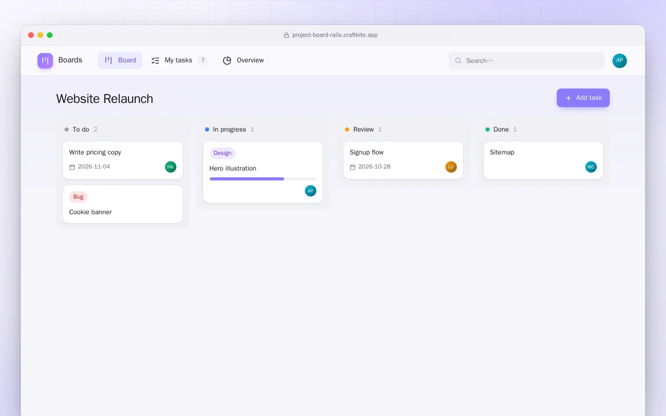Image resolution: width=666 pixels, height=416 pixels.
Task: Click the Website Relaunch board title
Action: (x=105, y=99)
